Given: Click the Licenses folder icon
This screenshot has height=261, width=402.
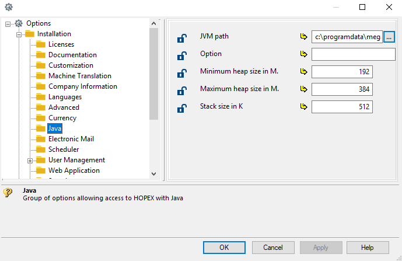Looking at the screenshot, I should point(41,44).
